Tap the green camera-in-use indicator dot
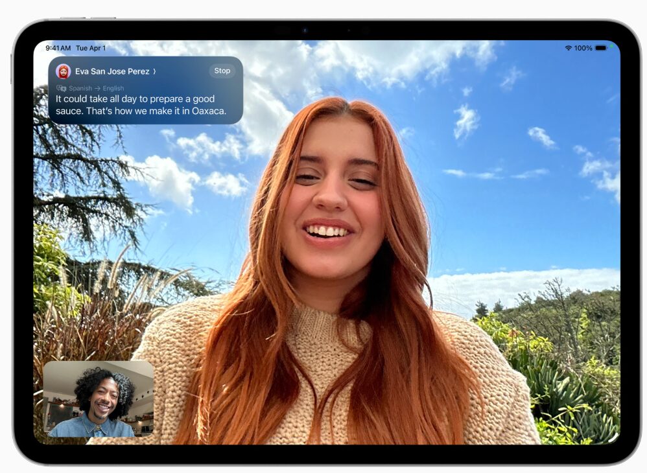 (612, 47)
